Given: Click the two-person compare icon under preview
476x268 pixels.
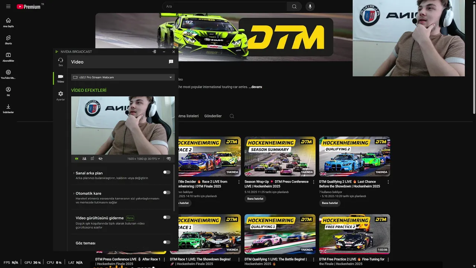Looking at the screenshot, I should 84,159.
